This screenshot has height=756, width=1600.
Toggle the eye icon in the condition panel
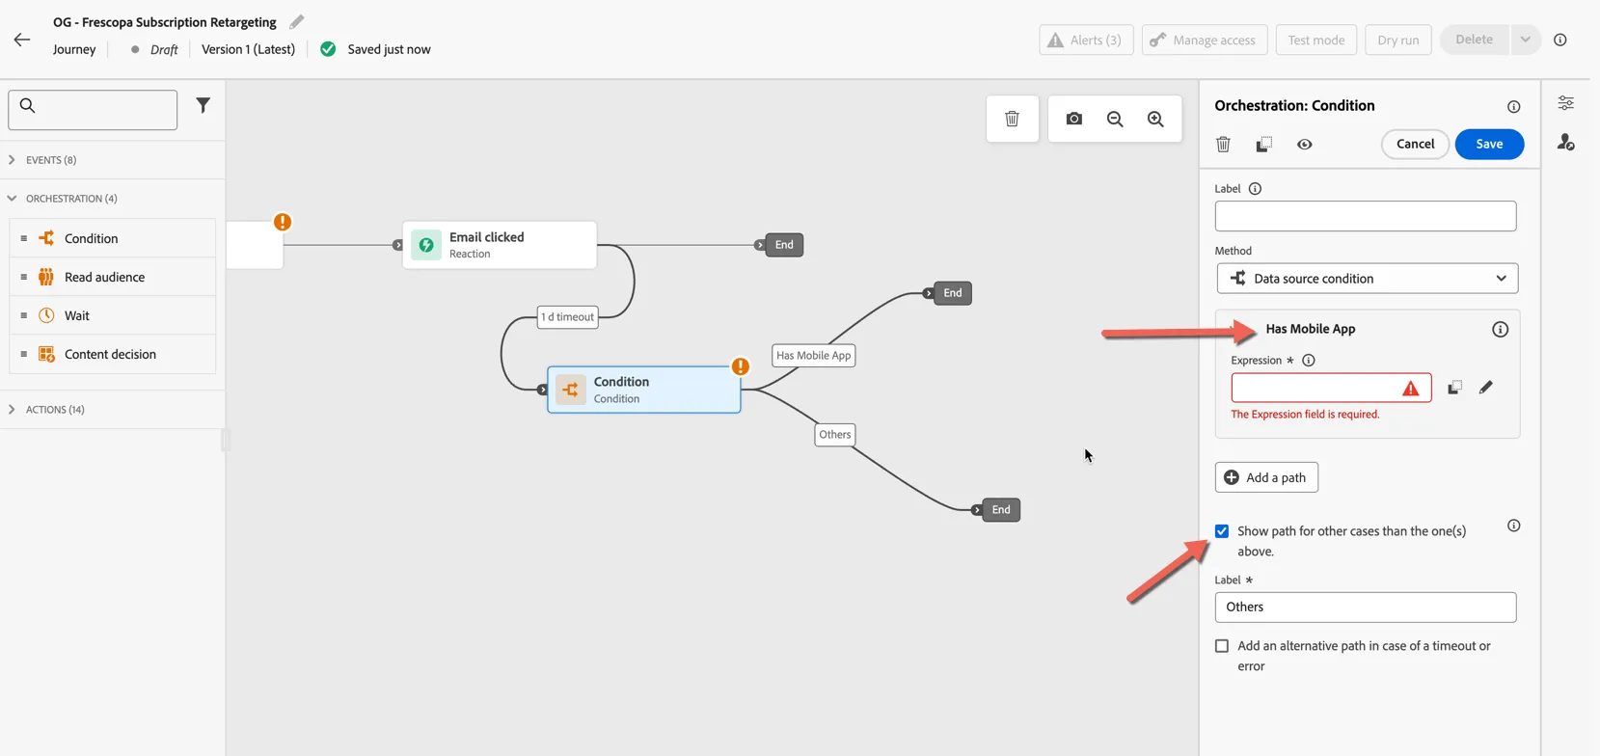[x=1304, y=144]
